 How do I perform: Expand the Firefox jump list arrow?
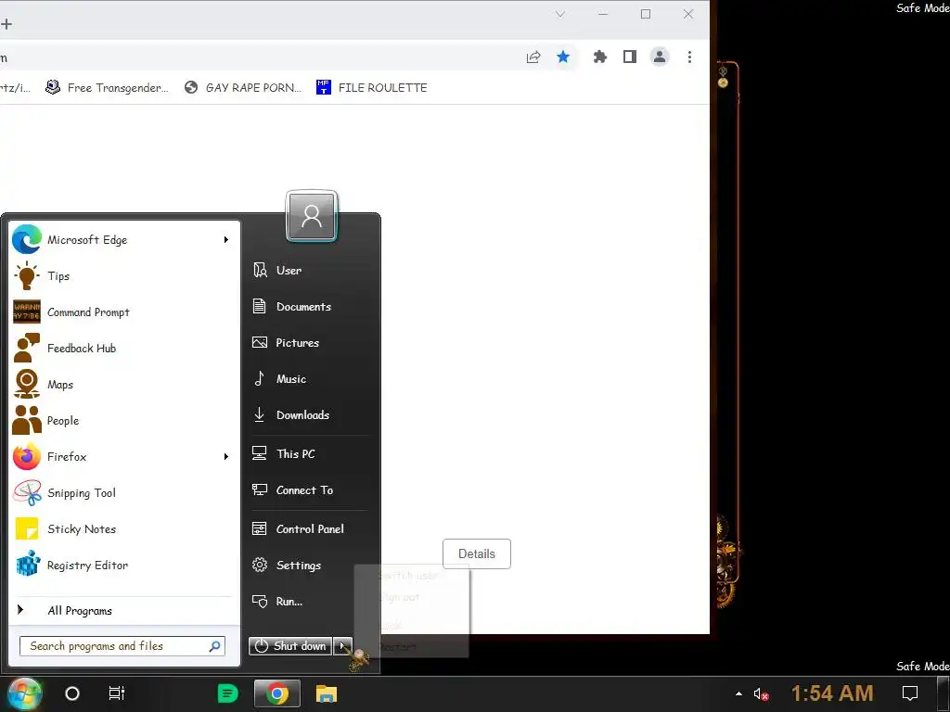click(x=226, y=456)
